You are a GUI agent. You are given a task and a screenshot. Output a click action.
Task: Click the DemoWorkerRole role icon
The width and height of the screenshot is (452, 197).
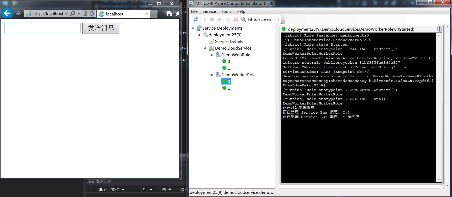pos(218,75)
